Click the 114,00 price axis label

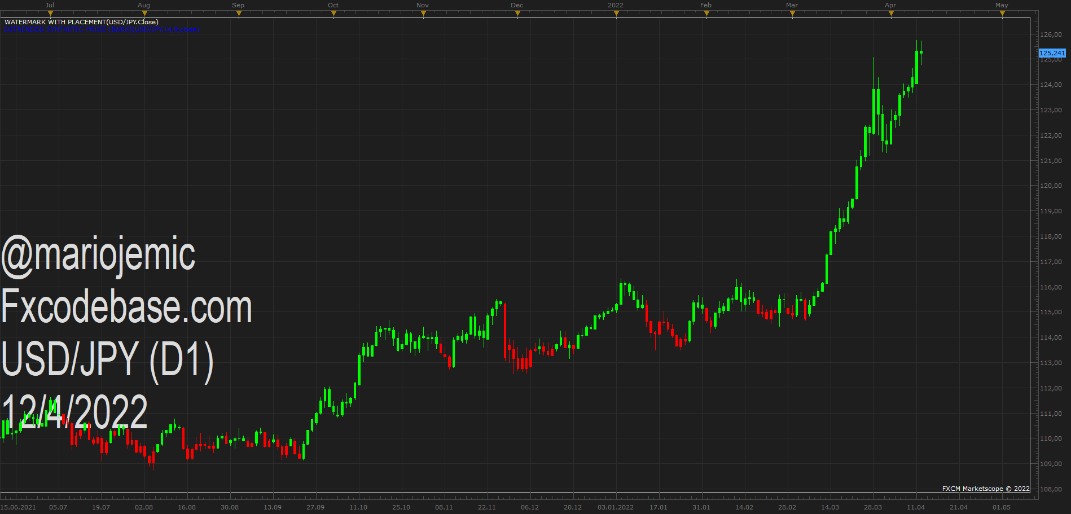click(x=1051, y=337)
